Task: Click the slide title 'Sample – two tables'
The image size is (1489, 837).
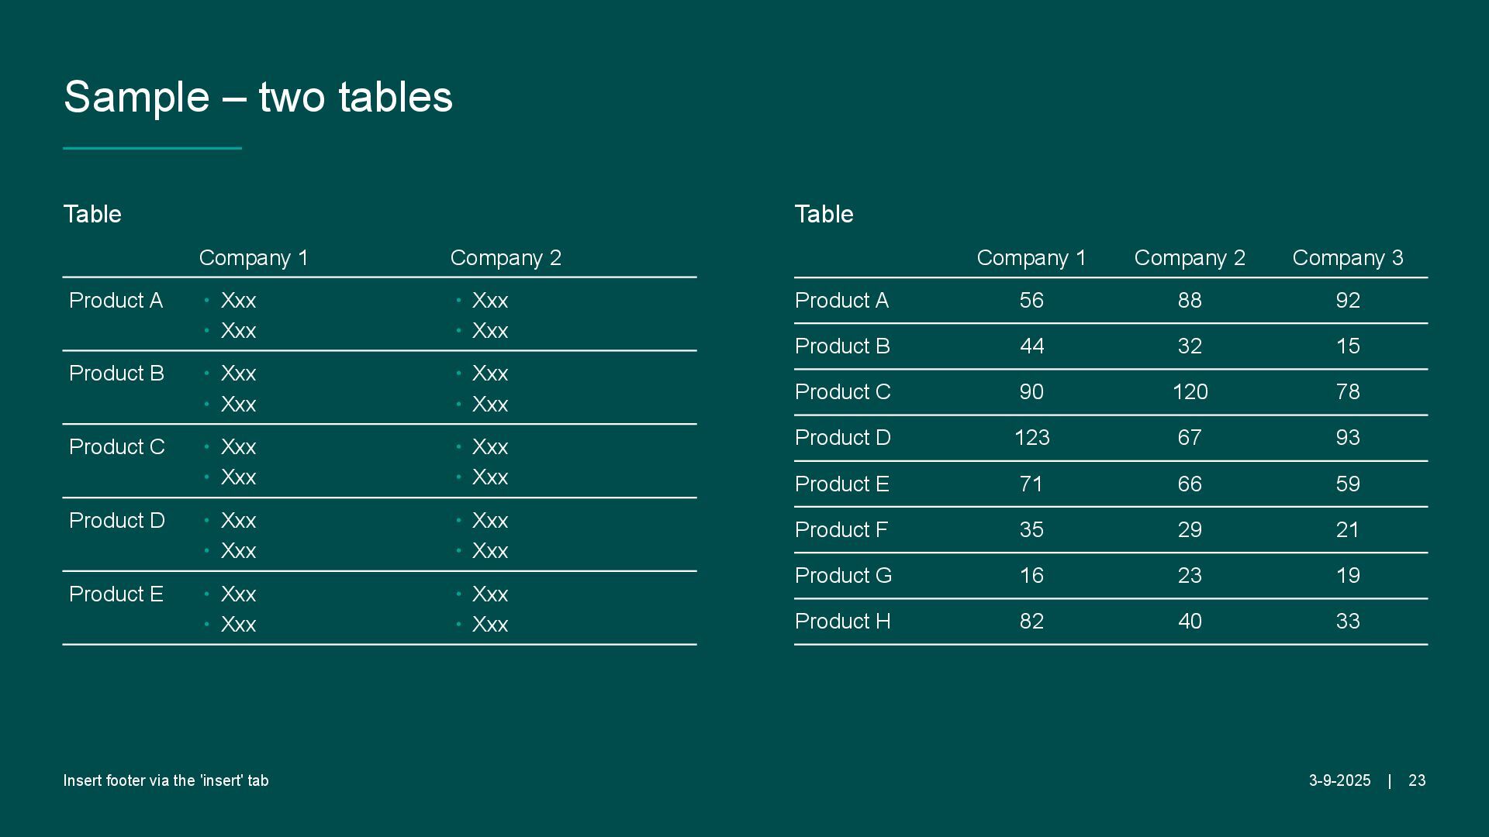Action: tap(257, 98)
